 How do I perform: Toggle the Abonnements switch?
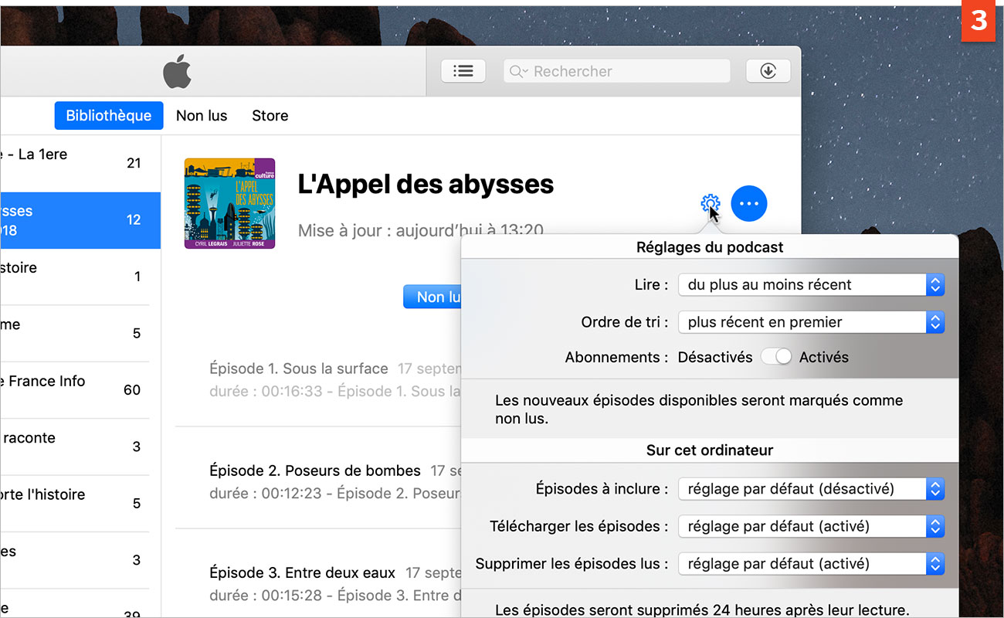pyautogui.click(x=775, y=357)
